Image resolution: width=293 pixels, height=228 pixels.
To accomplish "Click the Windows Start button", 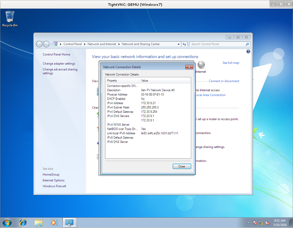I will [7, 222].
